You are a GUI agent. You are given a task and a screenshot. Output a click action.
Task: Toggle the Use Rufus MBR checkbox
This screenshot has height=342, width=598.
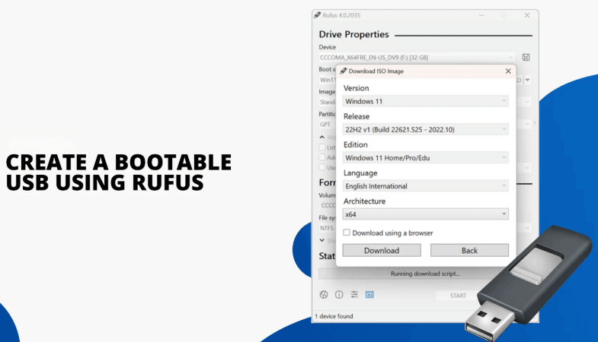pos(322,167)
